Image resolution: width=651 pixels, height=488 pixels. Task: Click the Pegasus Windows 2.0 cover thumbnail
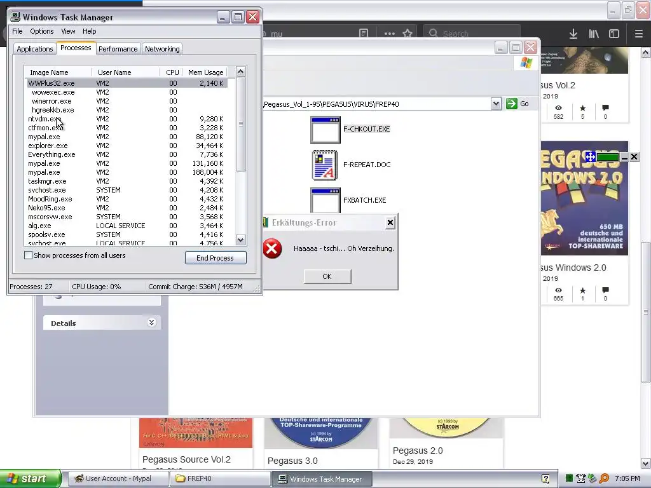(x=585, y=198)
